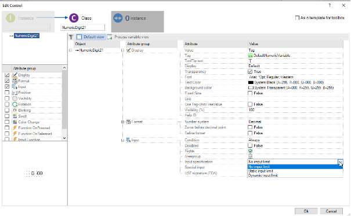
Task: Toggle the Disabled False checkbox
Action: pos(250,145)
